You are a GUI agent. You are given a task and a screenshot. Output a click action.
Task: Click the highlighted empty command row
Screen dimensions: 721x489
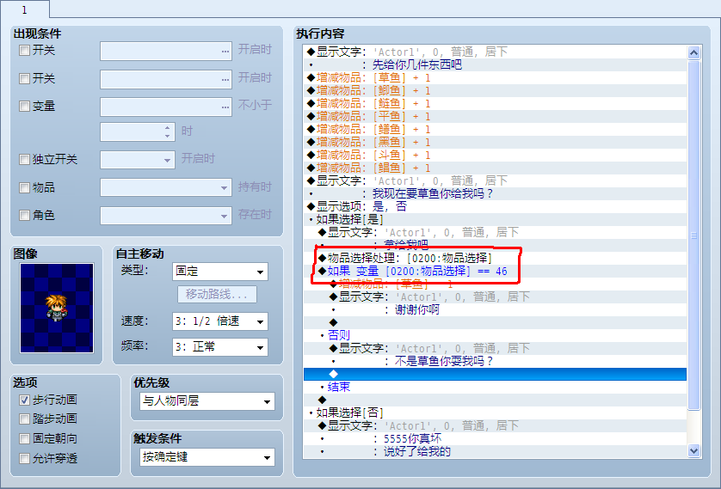(x=496, y=374)
